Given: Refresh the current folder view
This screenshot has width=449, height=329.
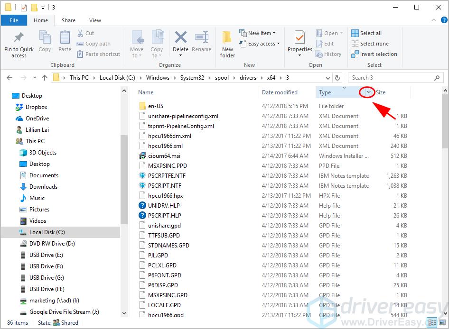Looking at the screenshot, I should click(x=337, y=78).
